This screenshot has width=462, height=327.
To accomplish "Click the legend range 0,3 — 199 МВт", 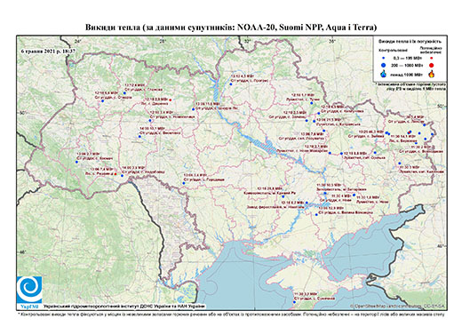I will click(408, 59).
